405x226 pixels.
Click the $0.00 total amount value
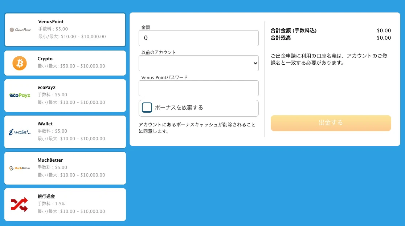pos(384,31)
